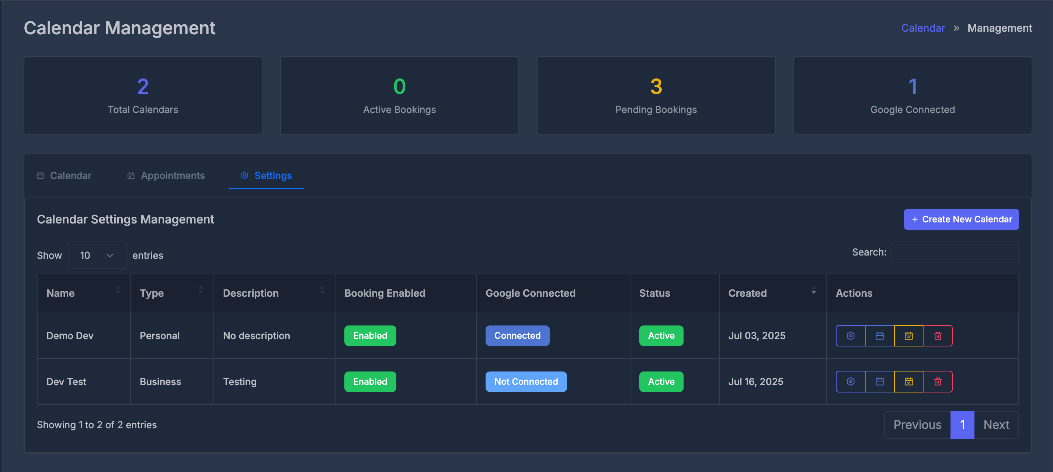This screenshot has height=472, width=1053.
Task: Click the Calendar Management page title
Action: coord(119,28)
